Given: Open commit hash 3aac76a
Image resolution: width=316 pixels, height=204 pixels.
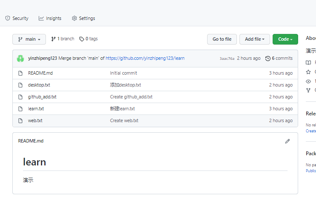Looking at the screenshot, I should [227, 59].
